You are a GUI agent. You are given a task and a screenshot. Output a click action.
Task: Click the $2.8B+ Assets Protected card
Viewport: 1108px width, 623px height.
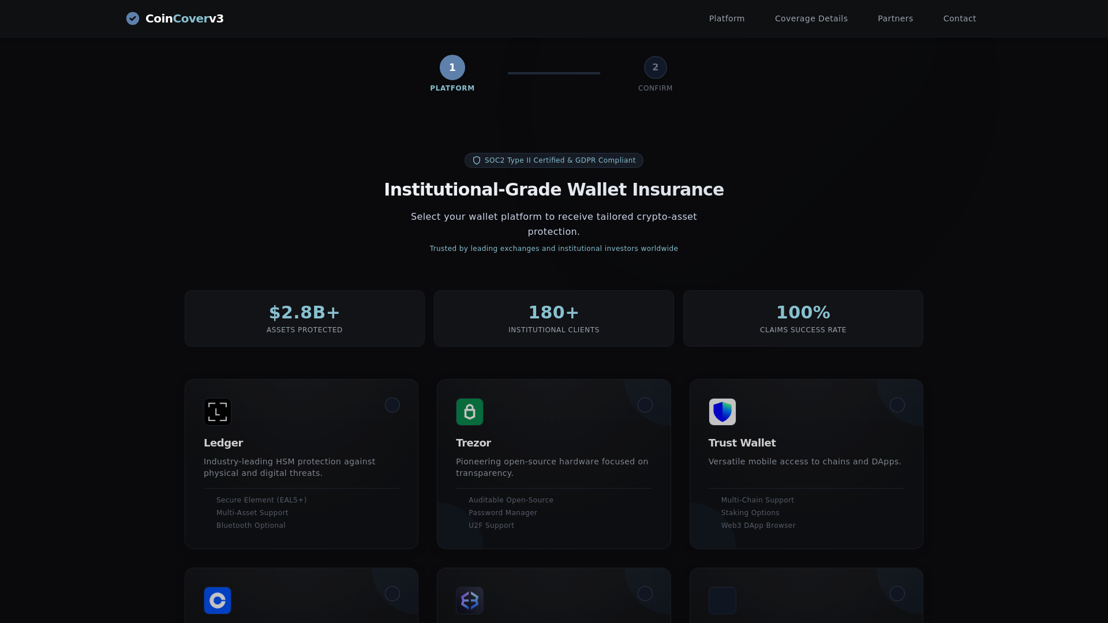click(x=305, y=318)
